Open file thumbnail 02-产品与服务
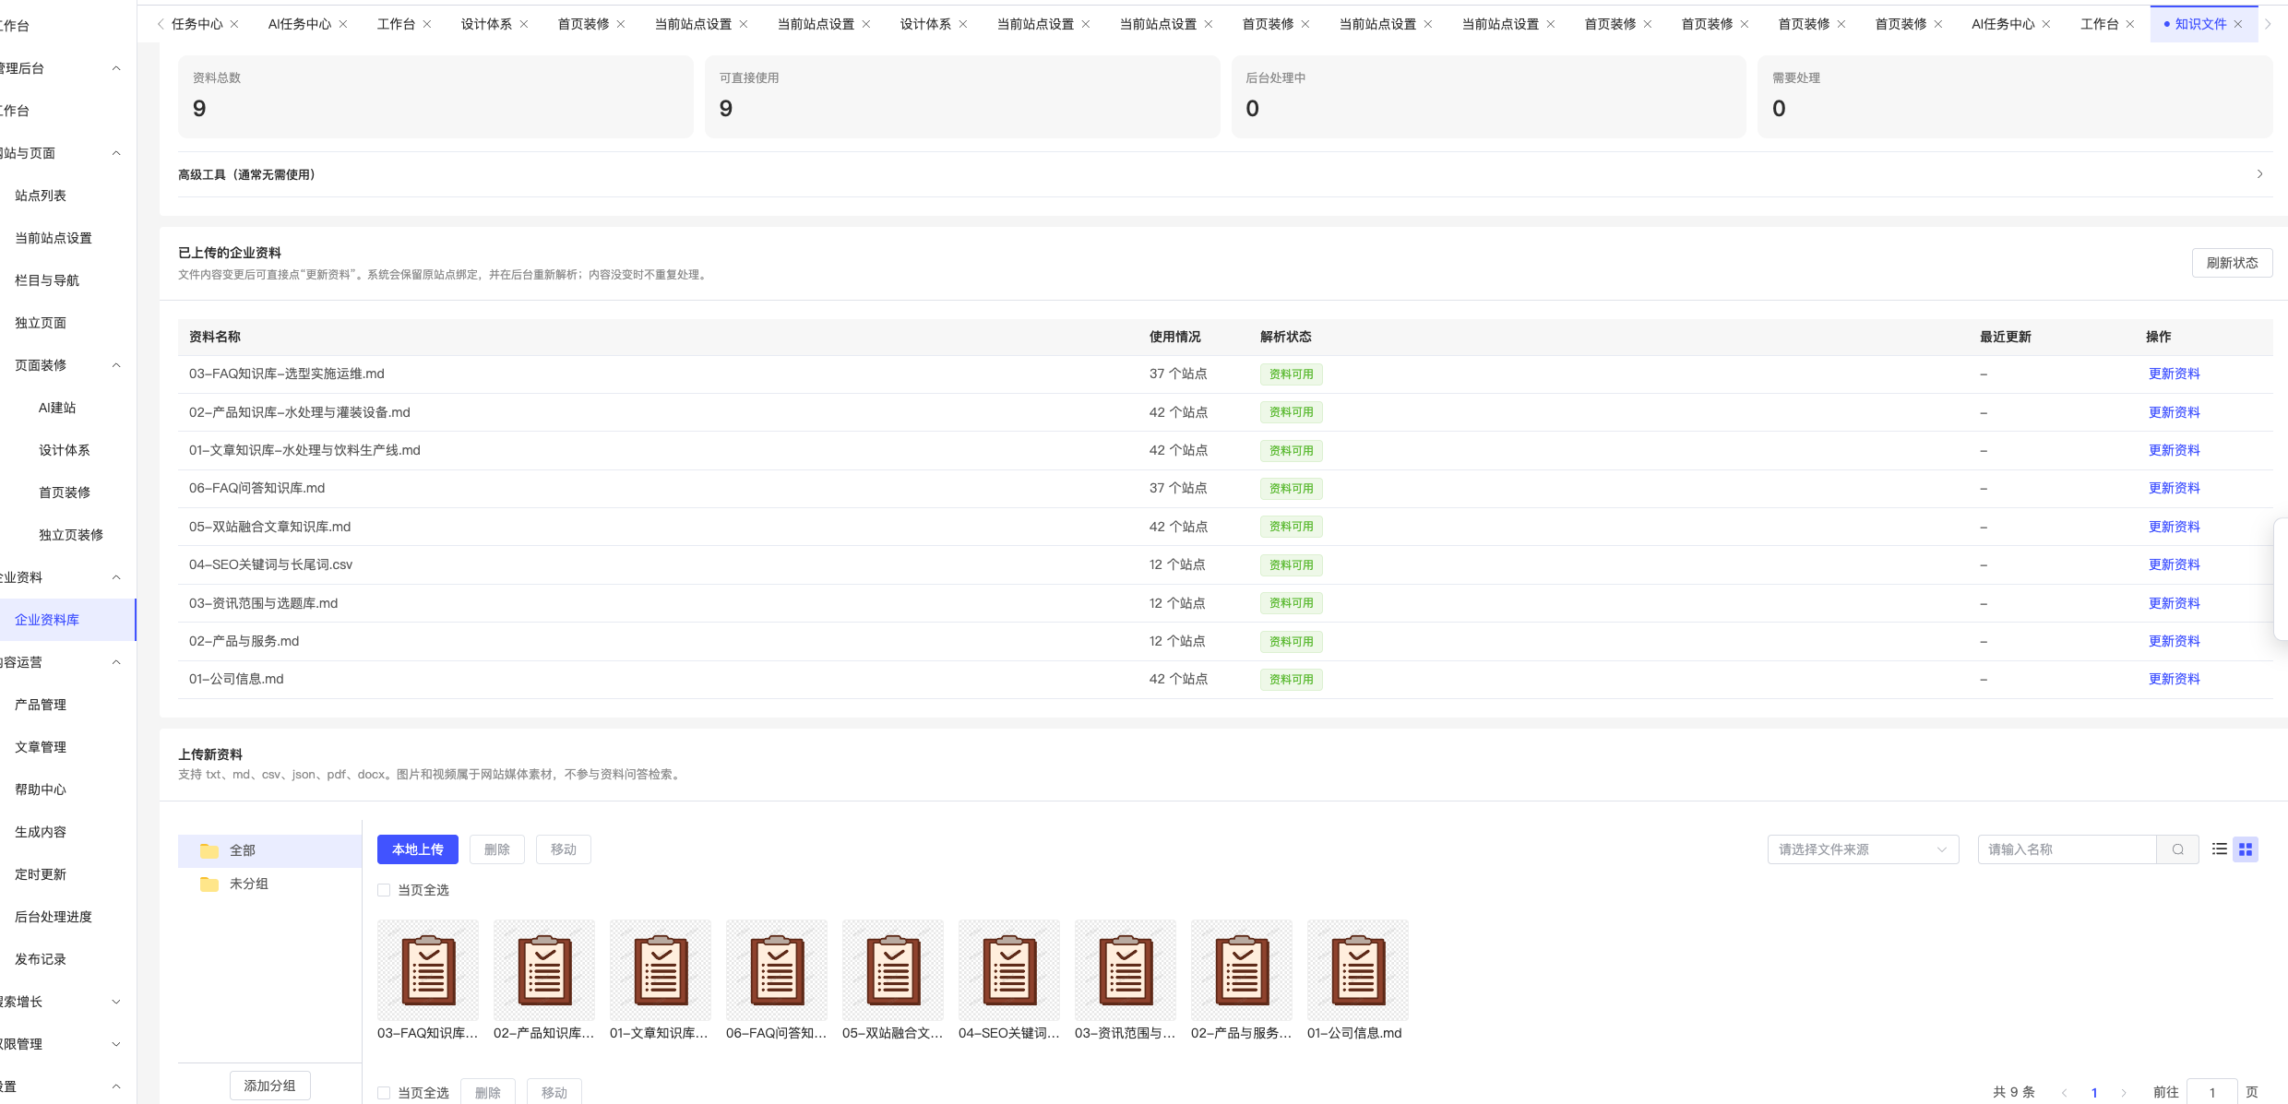Viewport: 2288px width, 1104px height. point(1242,969)
